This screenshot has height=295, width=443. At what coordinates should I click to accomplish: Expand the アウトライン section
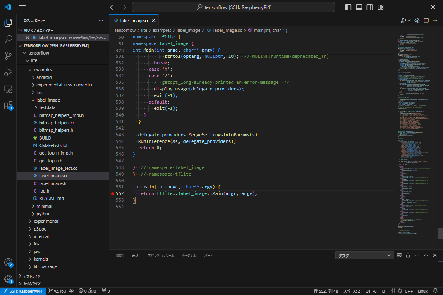63,276
